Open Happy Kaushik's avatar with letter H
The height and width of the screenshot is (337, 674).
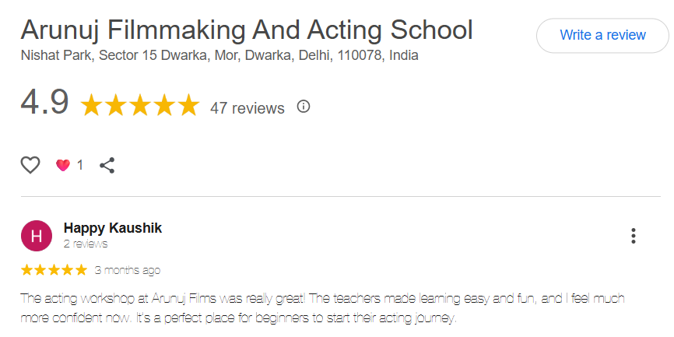(36, 236)
